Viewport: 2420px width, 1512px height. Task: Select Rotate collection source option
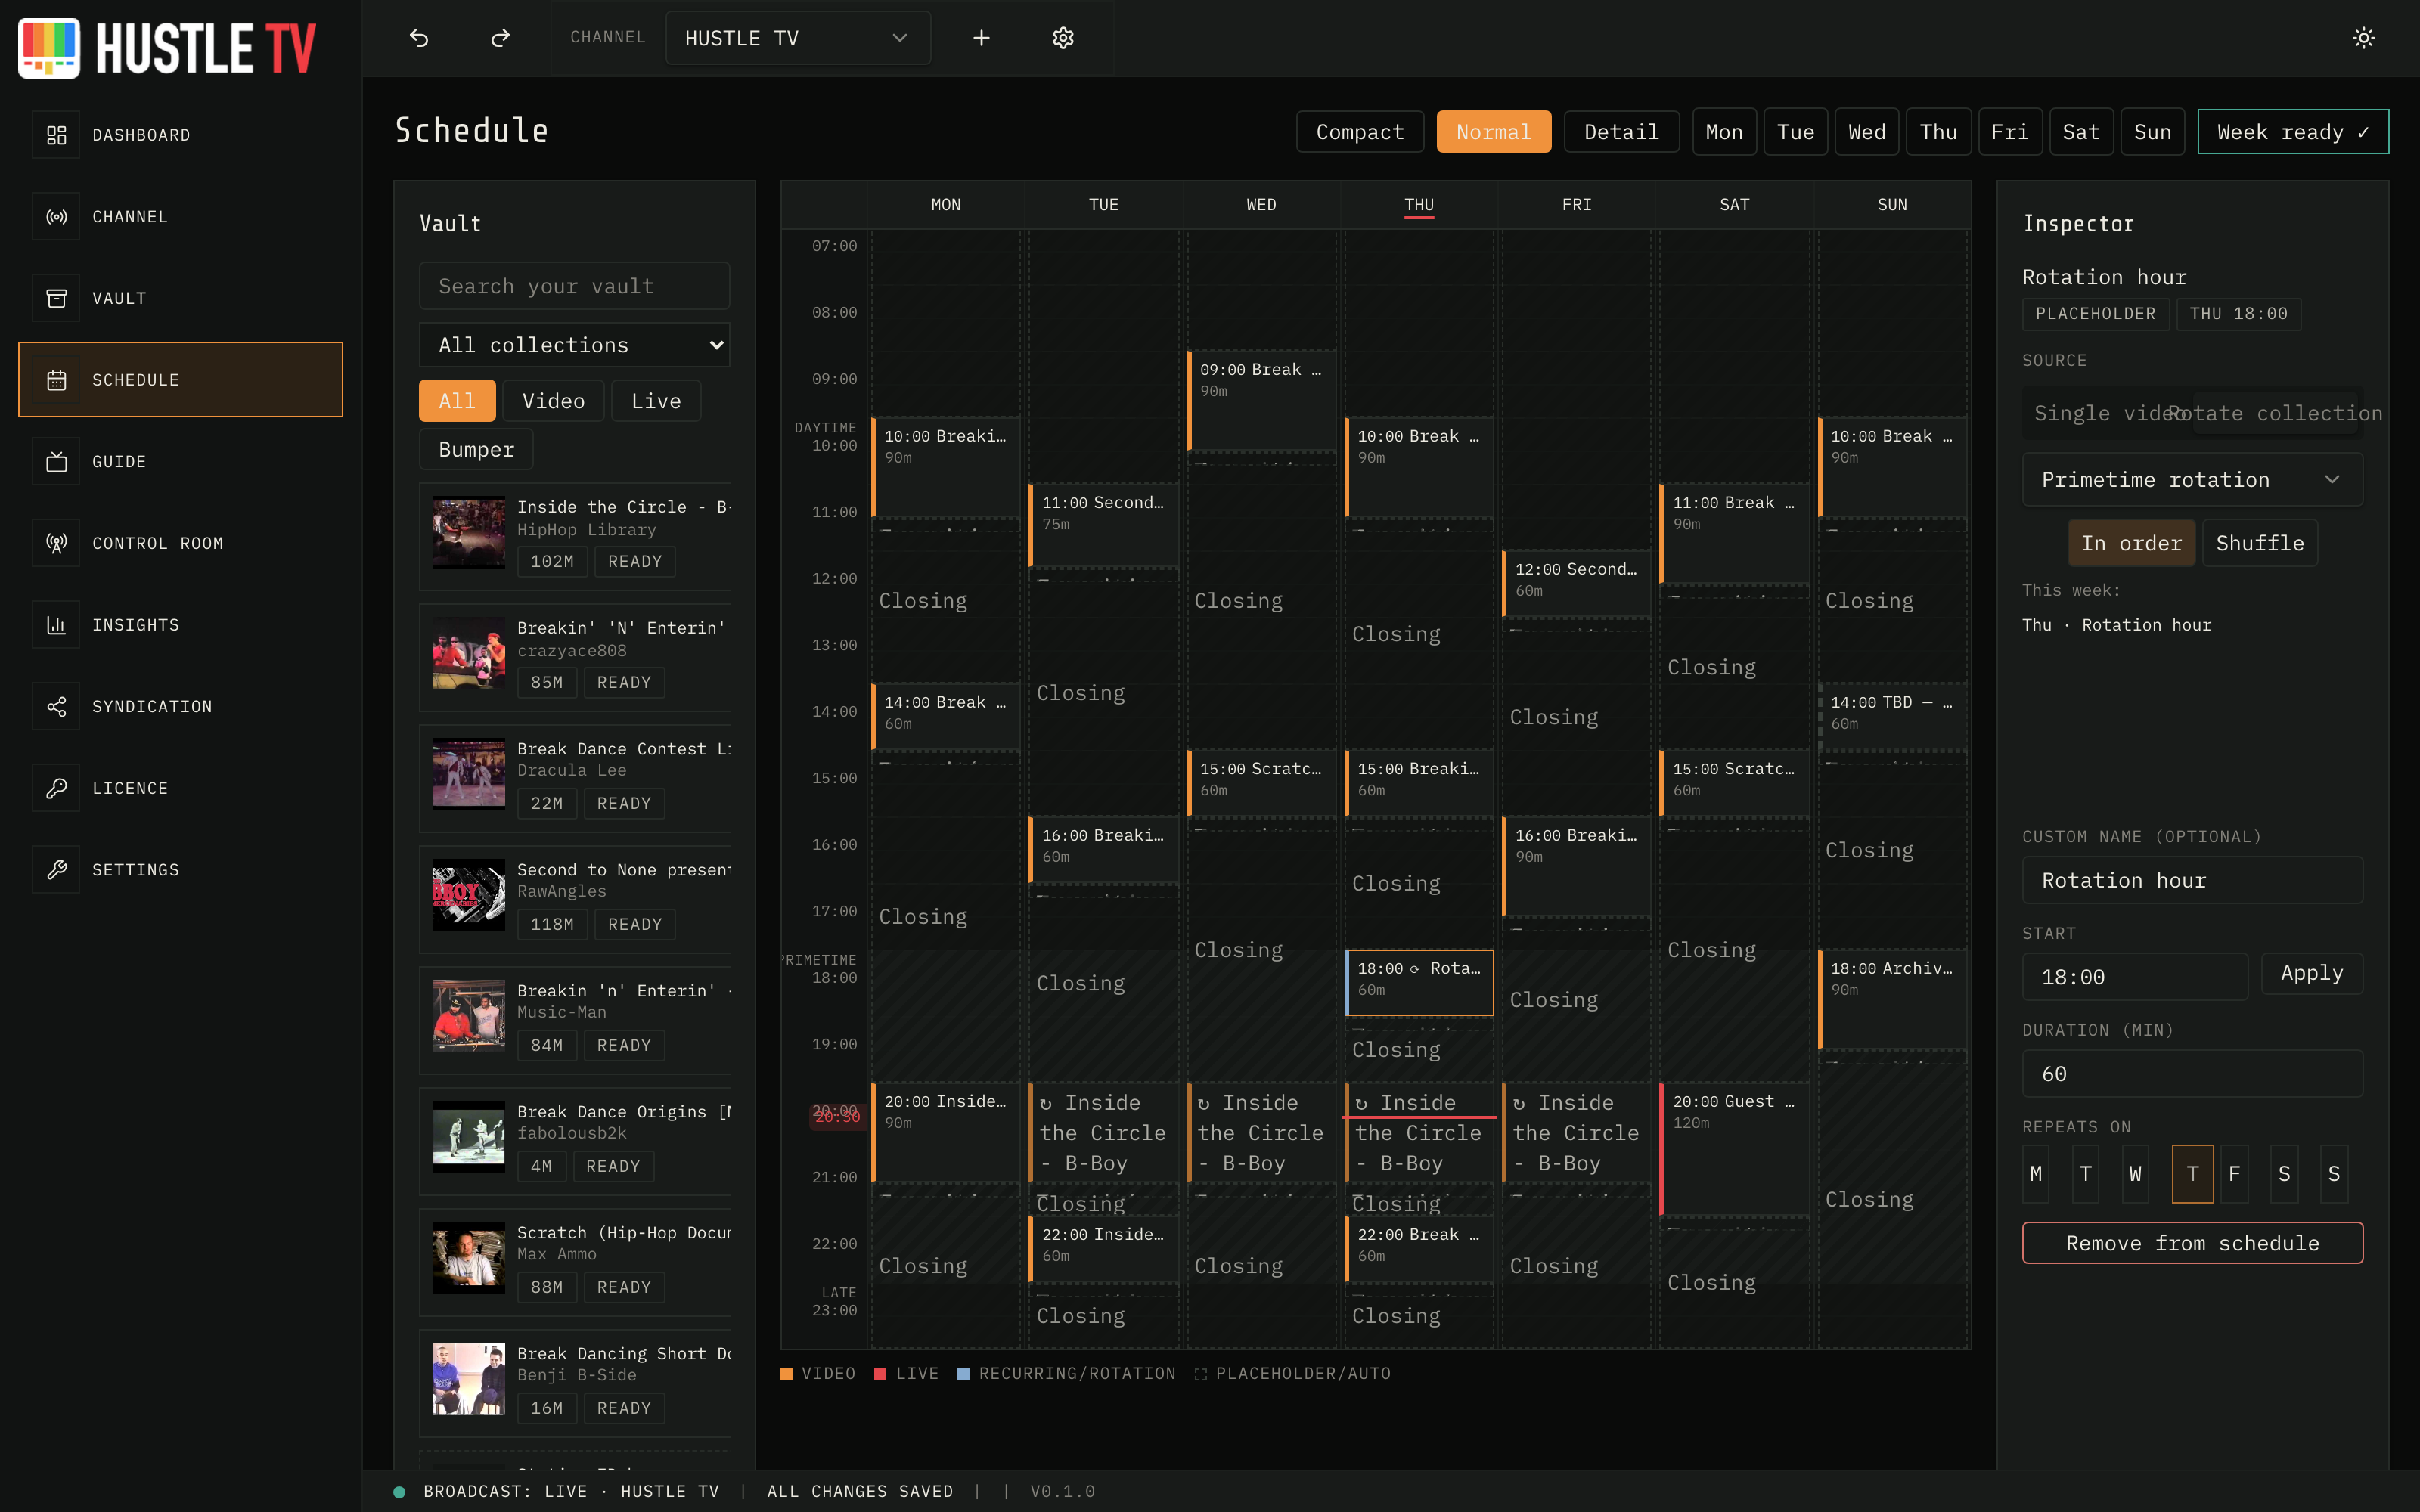(2274, 414)
